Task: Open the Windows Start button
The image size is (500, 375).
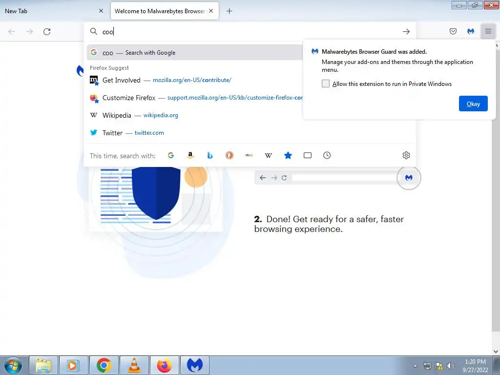Action: pos(13,365)
